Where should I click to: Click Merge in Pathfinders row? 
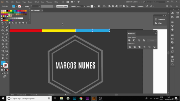(x=139, y=47)
